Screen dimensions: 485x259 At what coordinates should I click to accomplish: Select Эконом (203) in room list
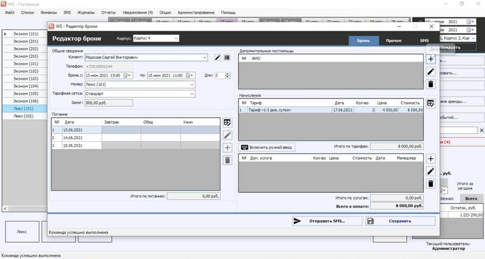coord(26,56)
